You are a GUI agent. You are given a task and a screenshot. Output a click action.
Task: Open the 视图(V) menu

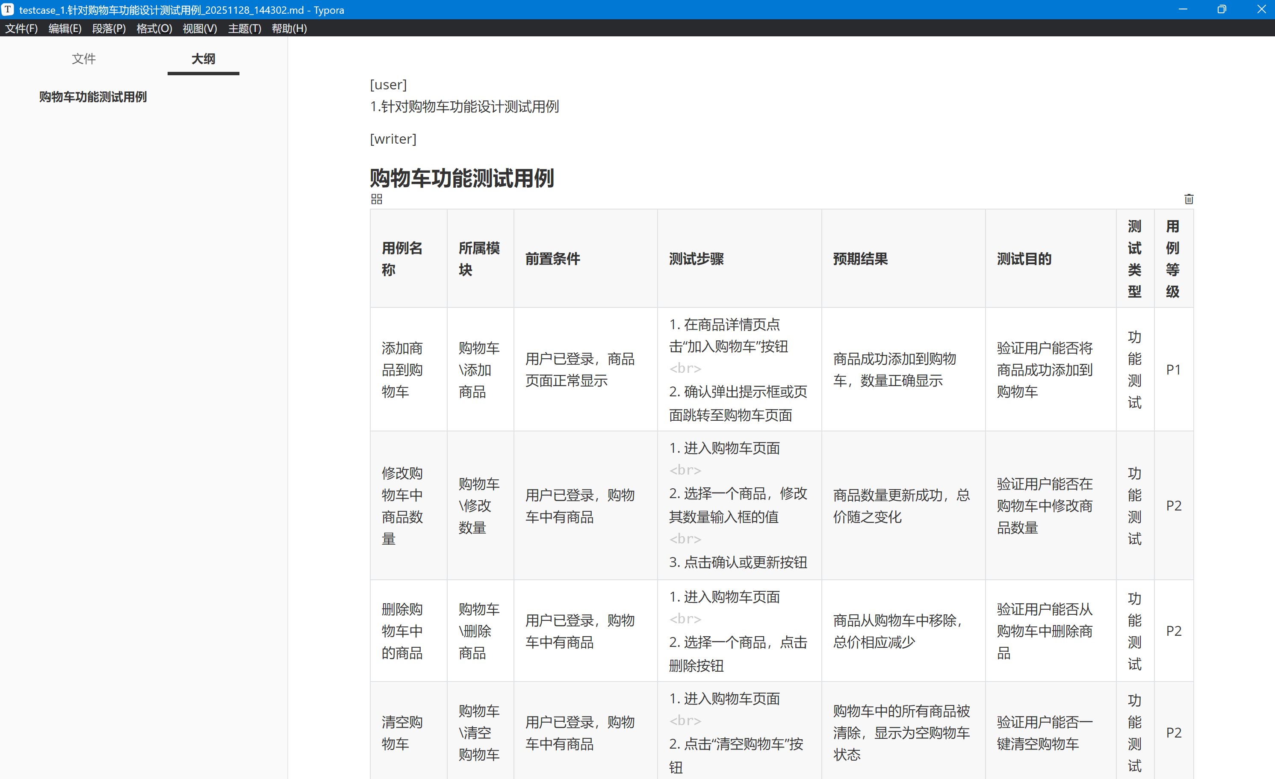[200, 29]
